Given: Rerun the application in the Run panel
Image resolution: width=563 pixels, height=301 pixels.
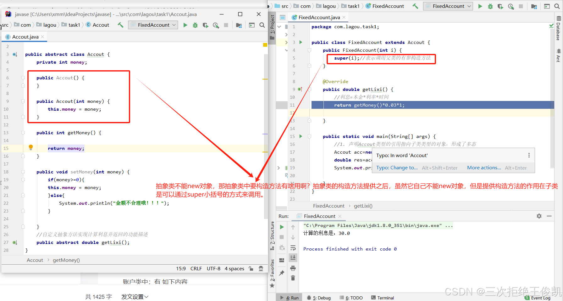Looking at the screenshot, I should click(282, 227).
